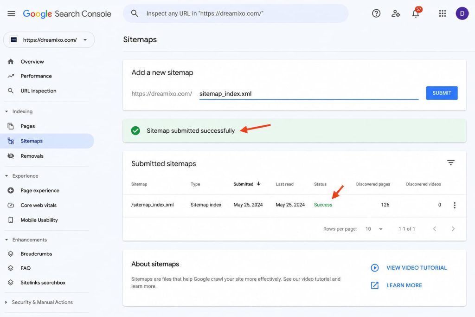
Task: Collapse the Indexing section
Action: pos(6,111)
